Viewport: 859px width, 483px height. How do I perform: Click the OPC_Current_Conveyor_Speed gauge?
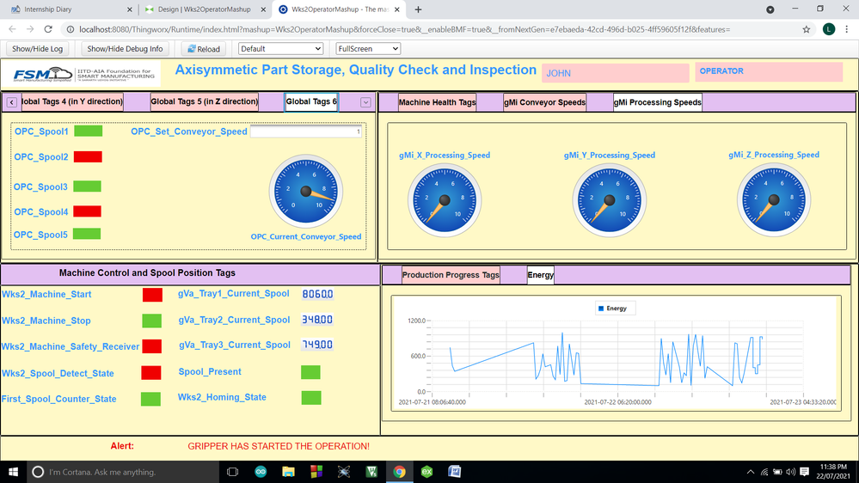coord(305,192)
